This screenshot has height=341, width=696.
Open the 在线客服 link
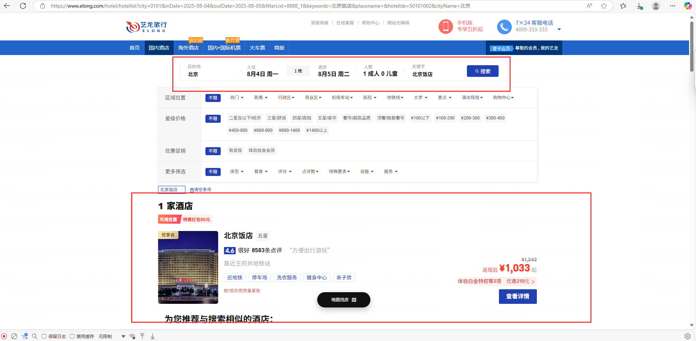(345, 23)
